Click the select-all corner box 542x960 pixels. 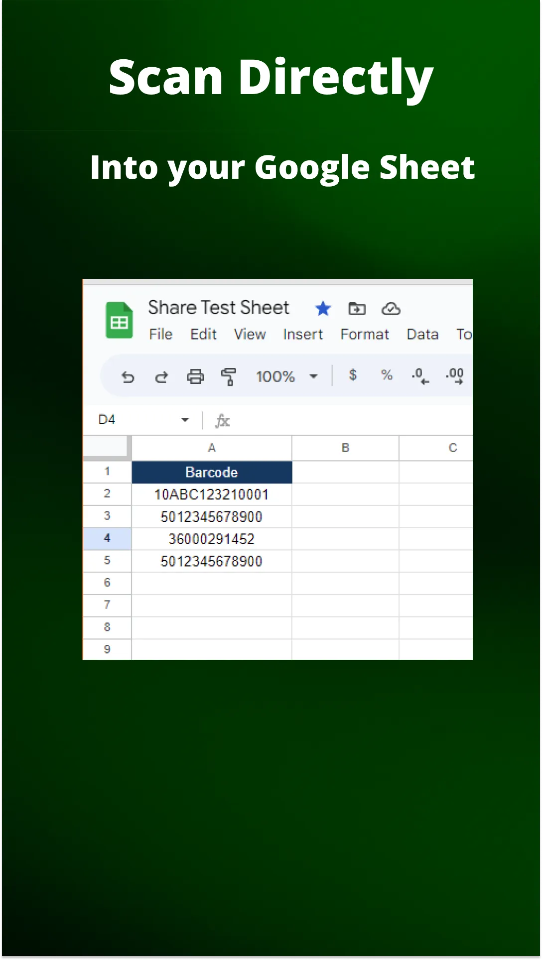[107, 447]
